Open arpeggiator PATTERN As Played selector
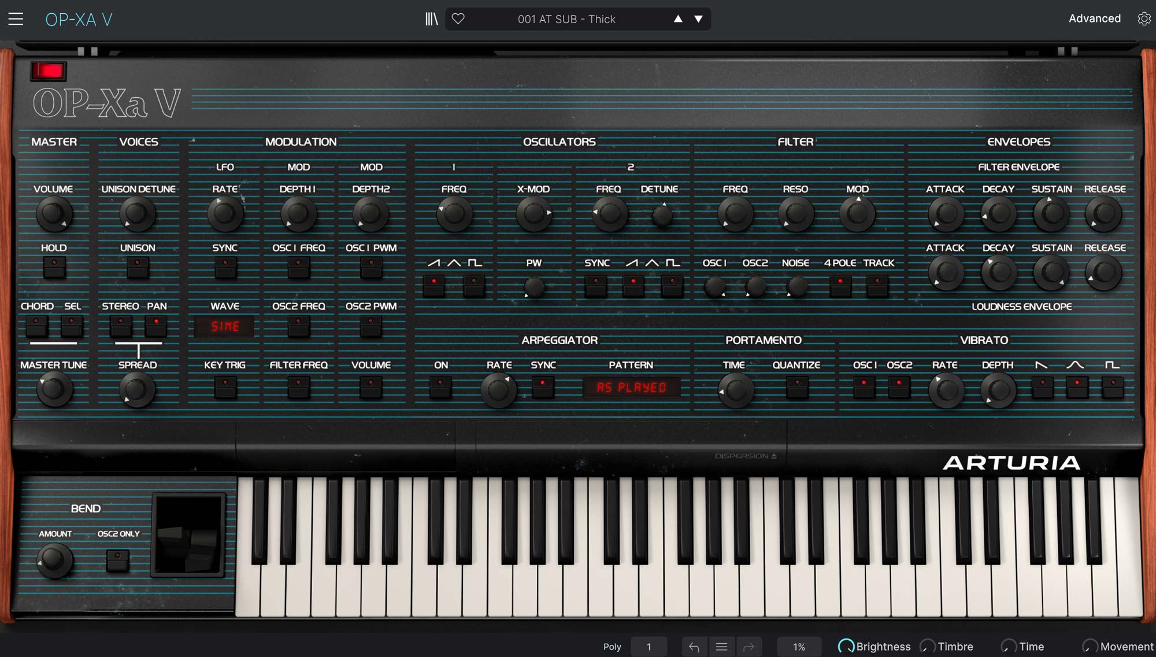This screenshot has width=1156, height=657. pos(631,387)
